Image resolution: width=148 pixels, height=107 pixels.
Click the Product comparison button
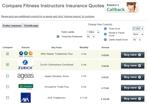[12, 25]
